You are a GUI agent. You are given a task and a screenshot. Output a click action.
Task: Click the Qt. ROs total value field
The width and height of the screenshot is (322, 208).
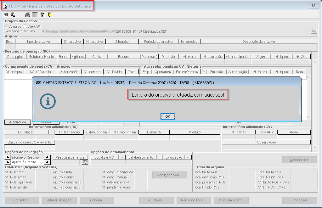pyautogui.click(x=42, y=172)
